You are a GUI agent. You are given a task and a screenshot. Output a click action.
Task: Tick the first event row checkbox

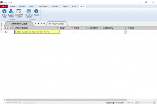pyautogui.click(x=6, y=32)
